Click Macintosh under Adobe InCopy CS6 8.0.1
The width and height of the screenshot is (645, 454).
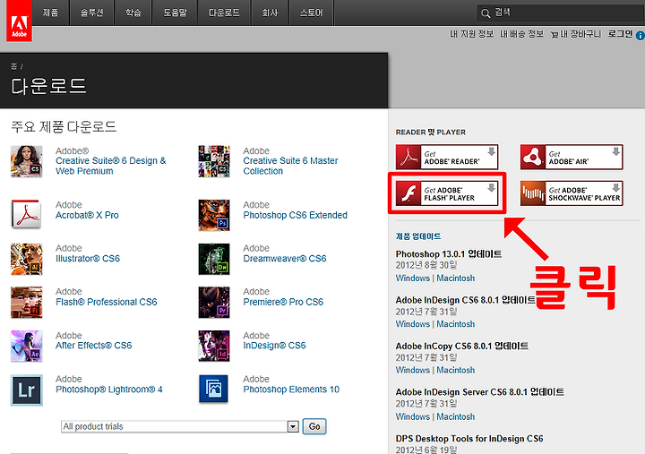[x=455, y=370]
